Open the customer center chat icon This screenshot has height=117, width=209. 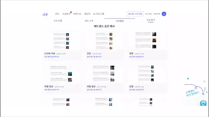tap(203, 103)
